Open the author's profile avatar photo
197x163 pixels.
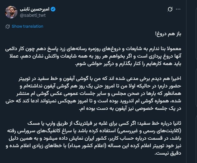pyautogui.click(x=12, y=12)
